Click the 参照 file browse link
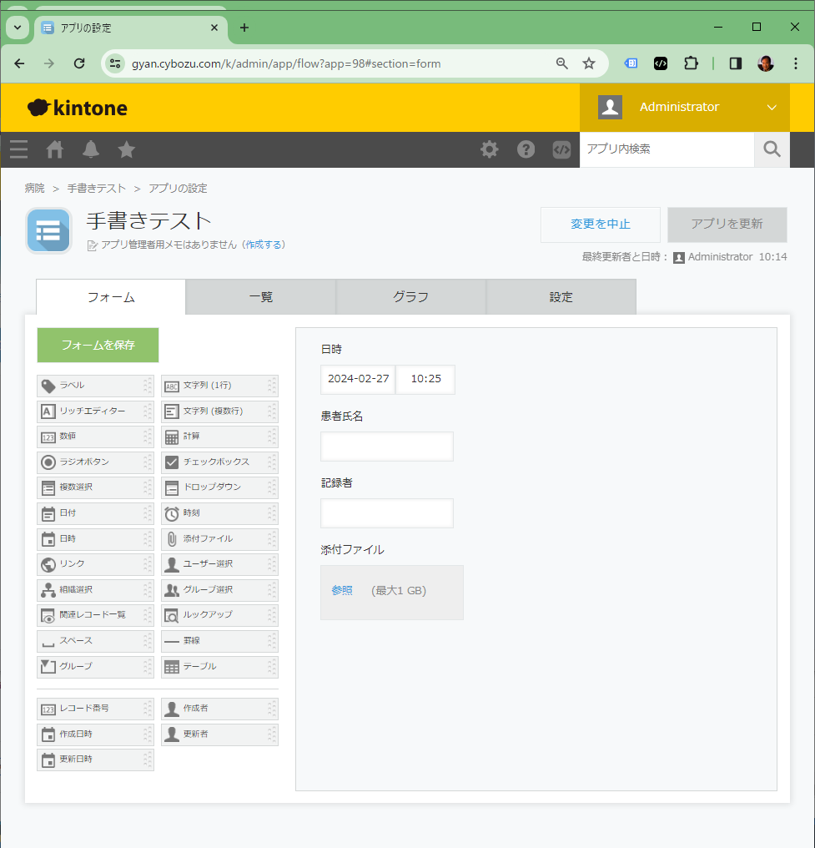Image resolution: width=815 pixels, height=848 pixels. tap(342, 591)
